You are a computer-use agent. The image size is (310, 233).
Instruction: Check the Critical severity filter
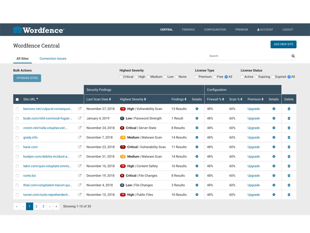tap(121, 77)
